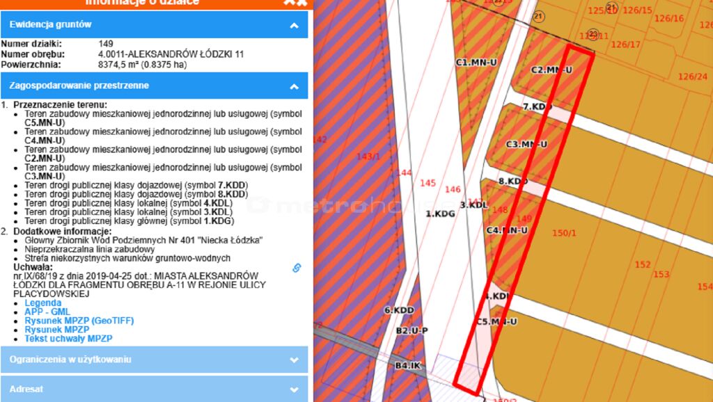The width and height of the screenshot is (713, 402).
Task: Download the APP - GML file link
Action: click(x=46, y=312)
